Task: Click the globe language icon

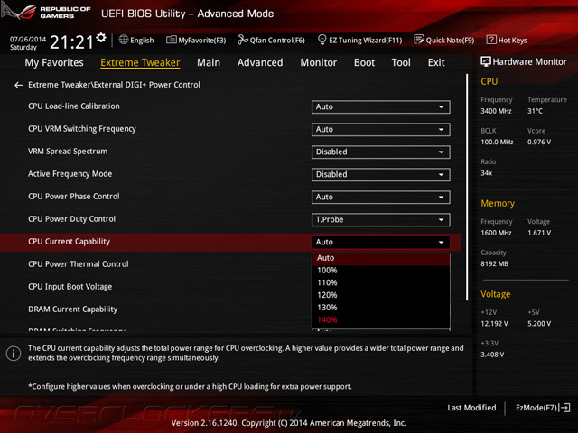Action: point(124,40)
